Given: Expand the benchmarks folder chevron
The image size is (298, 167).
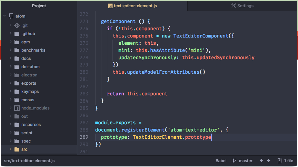Looking at the screenshot, I should coord(11,50).
